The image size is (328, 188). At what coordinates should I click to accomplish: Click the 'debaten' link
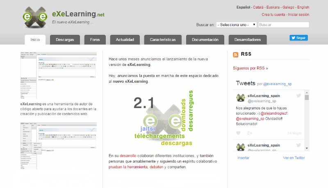coord(156,167)
